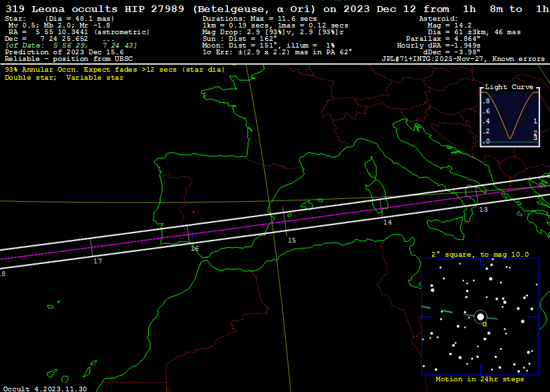Select the 'Parallax = 4.864"' value

tap(443, 39)
